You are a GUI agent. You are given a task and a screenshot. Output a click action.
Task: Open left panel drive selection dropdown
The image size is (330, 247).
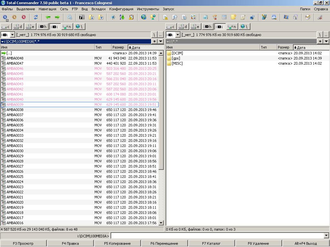tap(12, 35)
